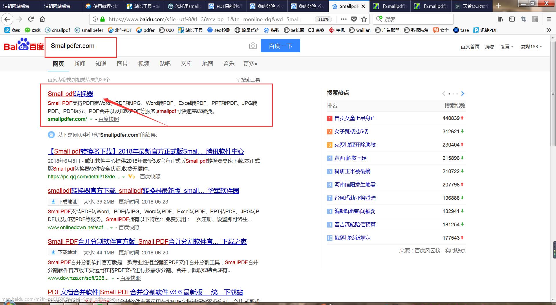
Task: Click 下载地址 button for 44.1MB file
Action: click(x=64, y=252)
